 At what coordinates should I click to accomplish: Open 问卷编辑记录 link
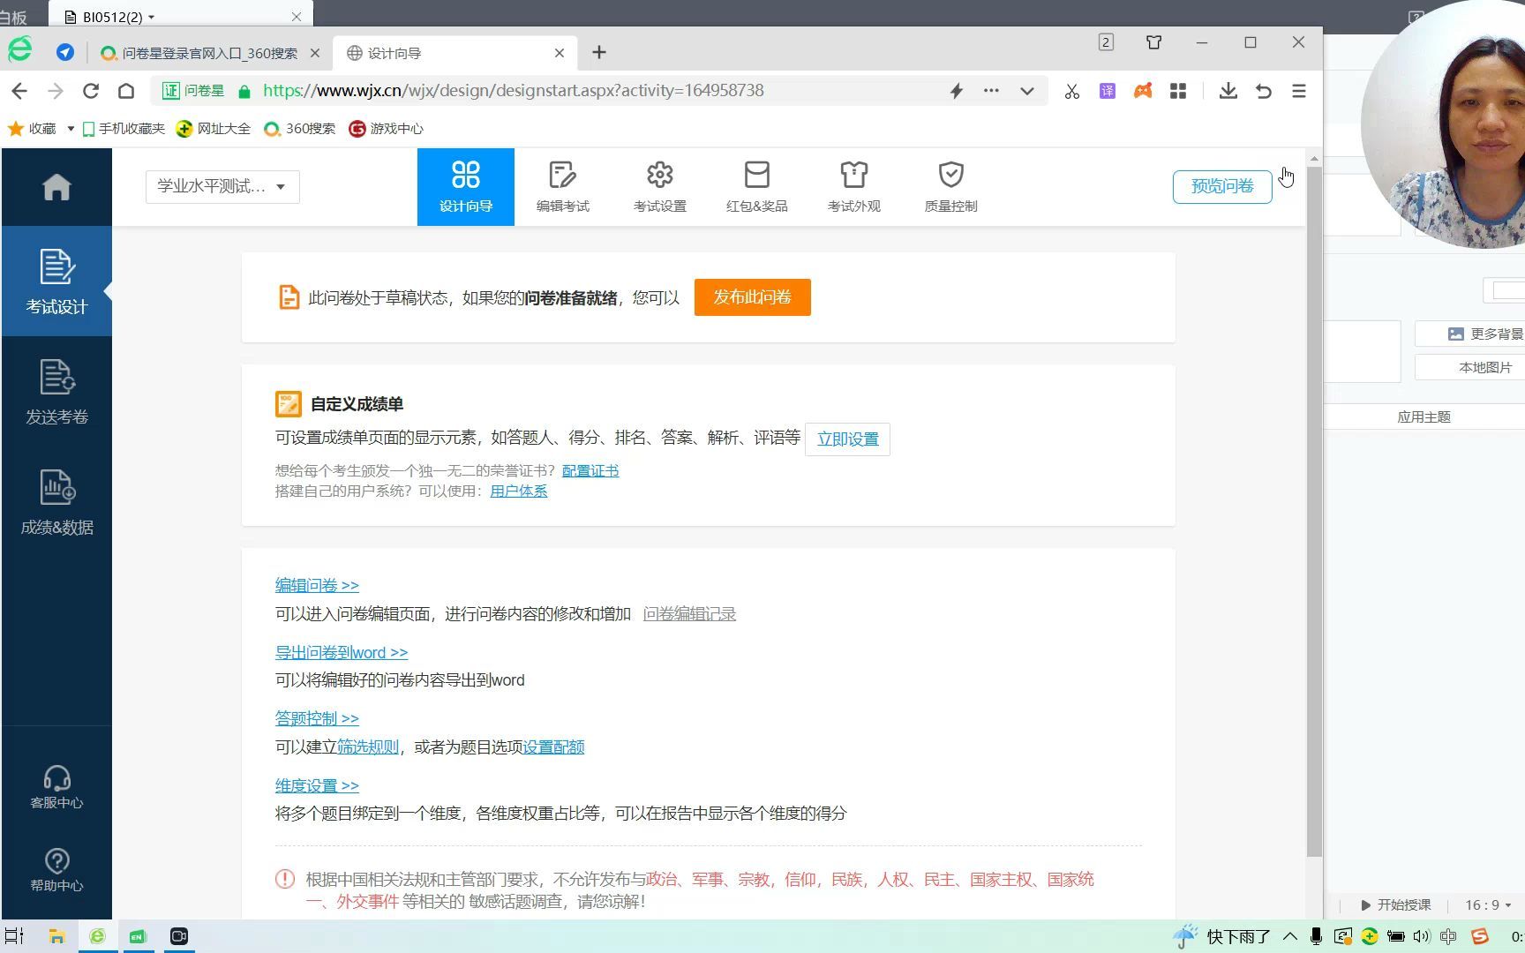tap(689, 613)
